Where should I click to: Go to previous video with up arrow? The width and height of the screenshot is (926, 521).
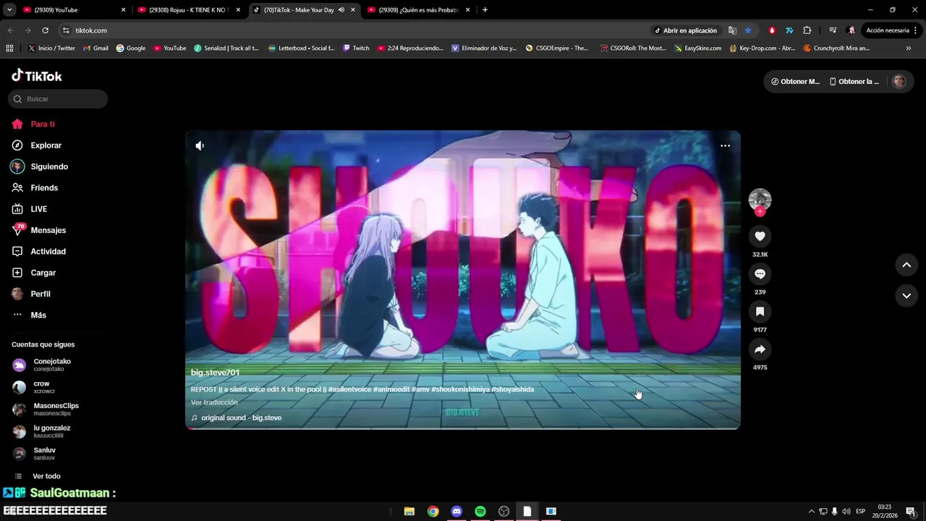[x=906, y=265]
